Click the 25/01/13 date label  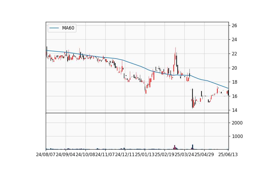pyautogui.click(x=145, y=155)
